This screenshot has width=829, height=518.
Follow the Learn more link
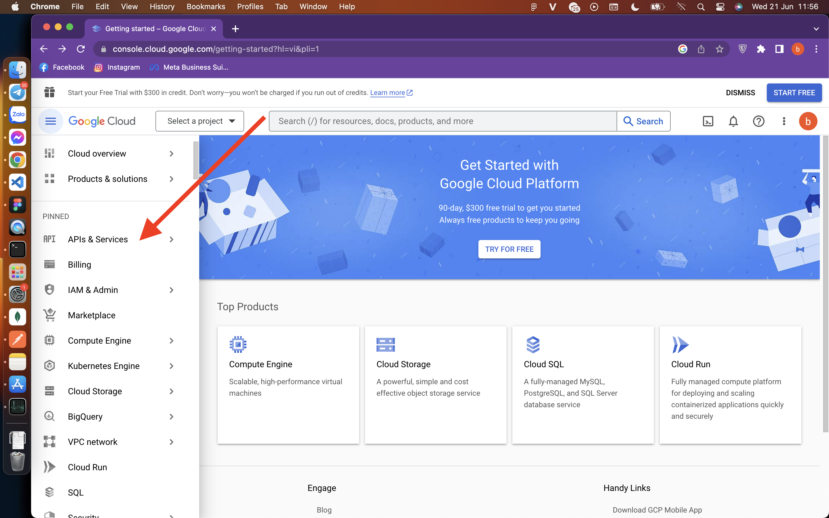click(x=391, y=92)
